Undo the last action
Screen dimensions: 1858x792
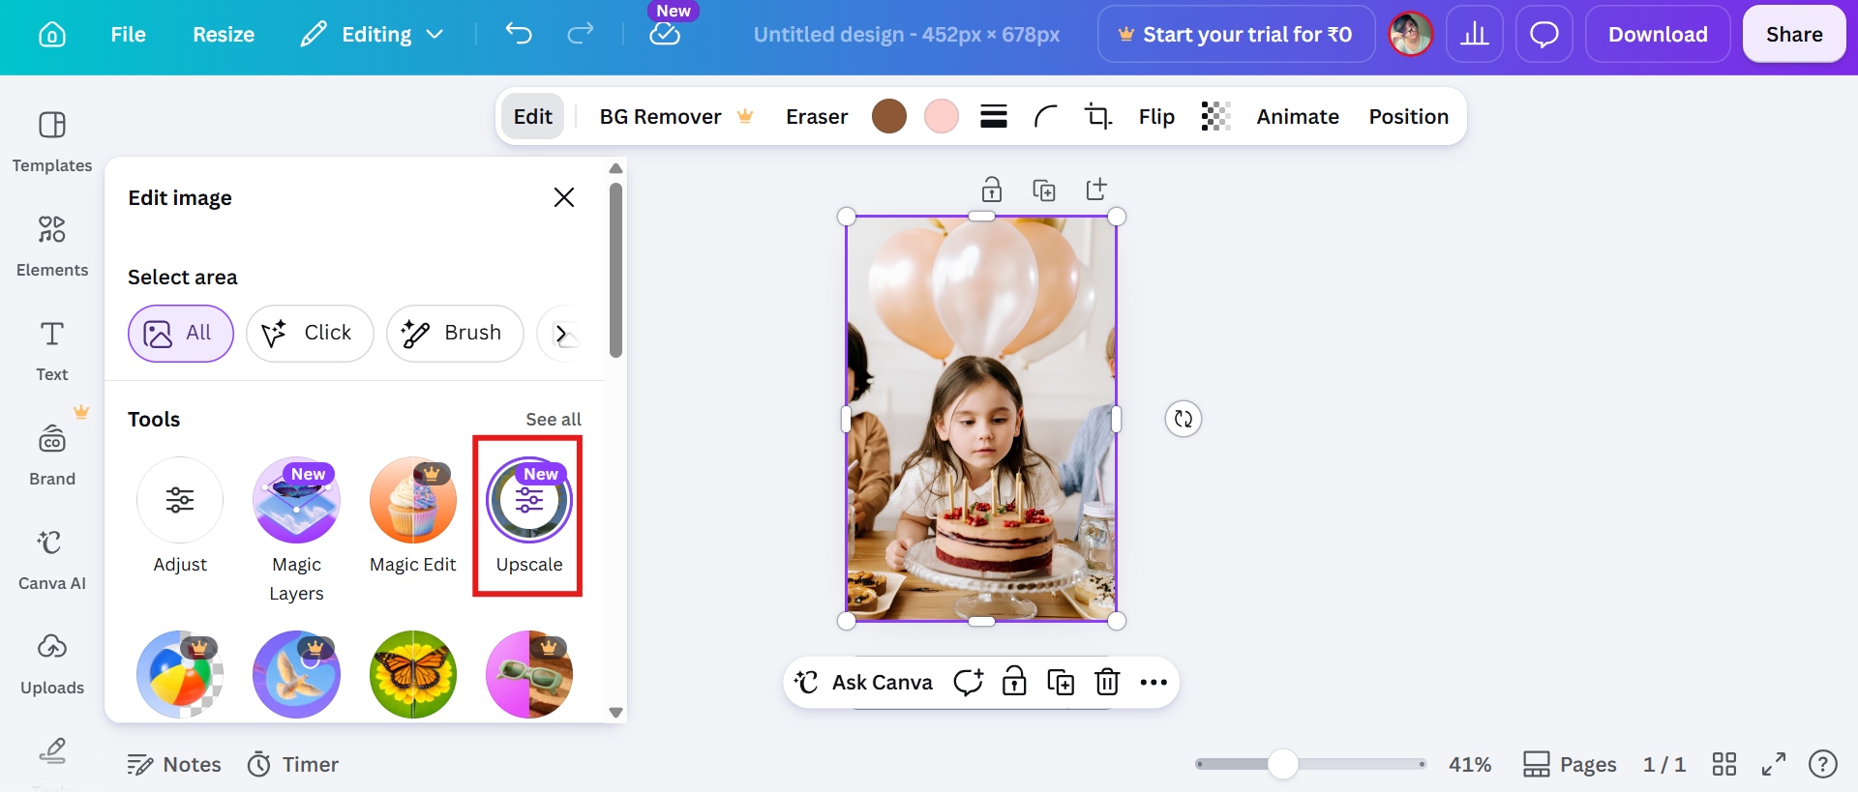[519, 35]
